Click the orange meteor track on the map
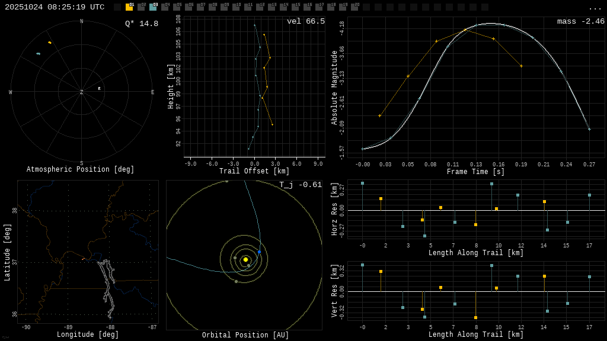Image resolution: width=607 pixels, height=341 pixels. point(83,259)
